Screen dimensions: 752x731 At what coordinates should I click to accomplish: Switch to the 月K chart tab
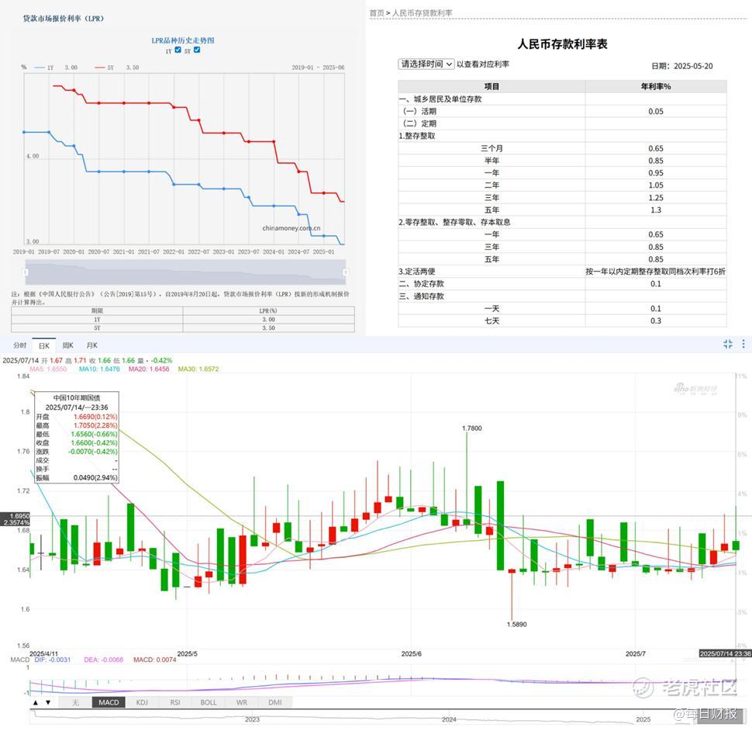tap(91, 345)
